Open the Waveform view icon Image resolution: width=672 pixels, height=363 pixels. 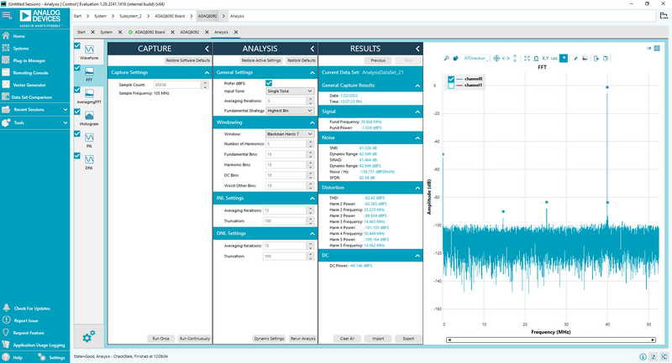(x=89, y=51)
